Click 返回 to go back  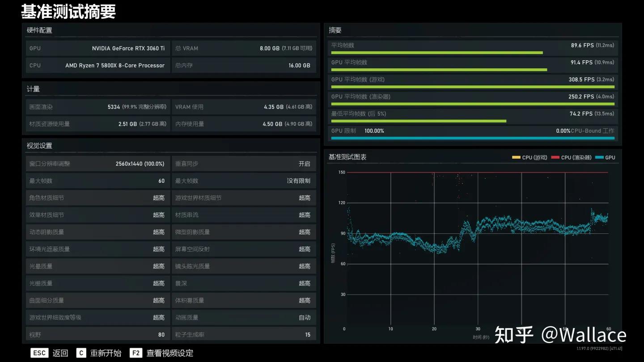tap(60, 353)
